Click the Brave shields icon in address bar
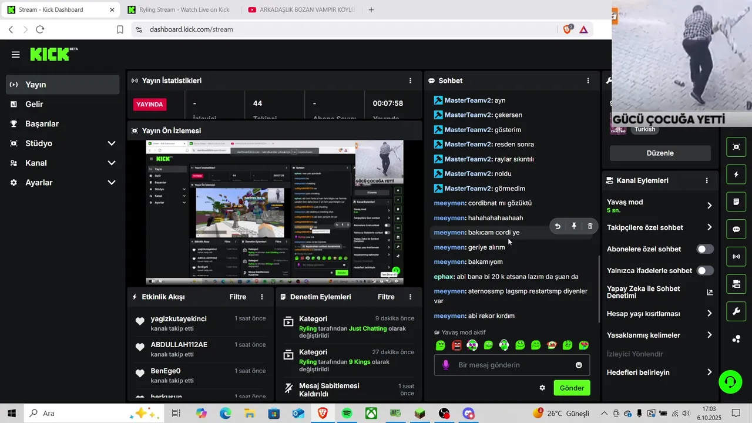This screenshot has height=423, width=752. tap(568, 29)
